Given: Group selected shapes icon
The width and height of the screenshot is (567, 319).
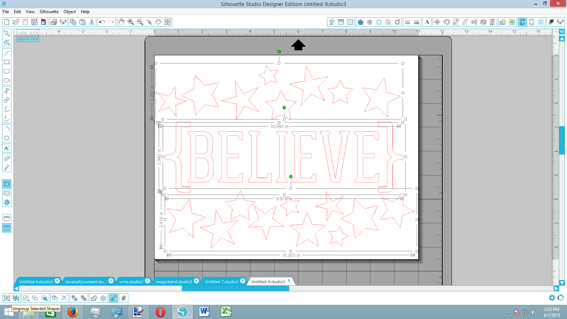Looking at the screenshot, I should (x=6, y=298).
